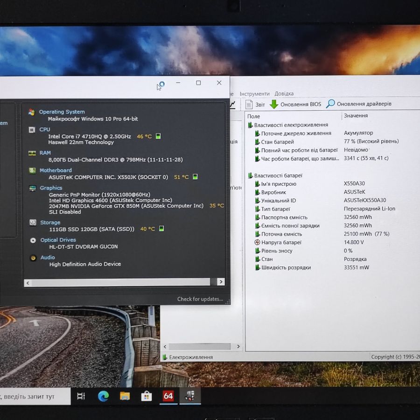Click the right arrow of Speccy horizontal scrollbar
Screen dimensions: 420x420
click(221, 282)
